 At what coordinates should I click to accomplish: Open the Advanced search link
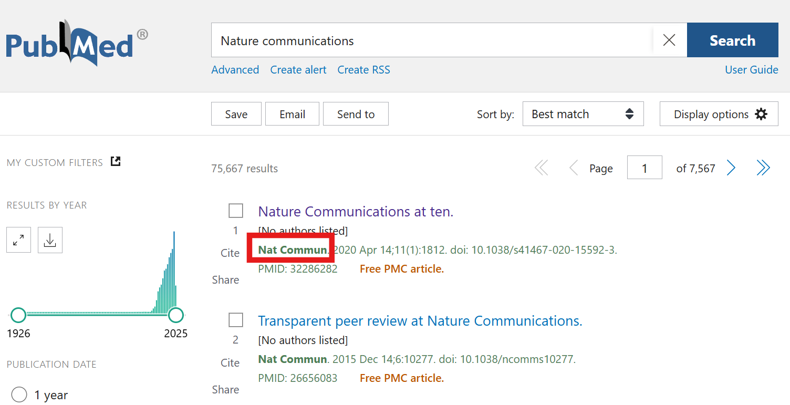click(x=235, y=70)
